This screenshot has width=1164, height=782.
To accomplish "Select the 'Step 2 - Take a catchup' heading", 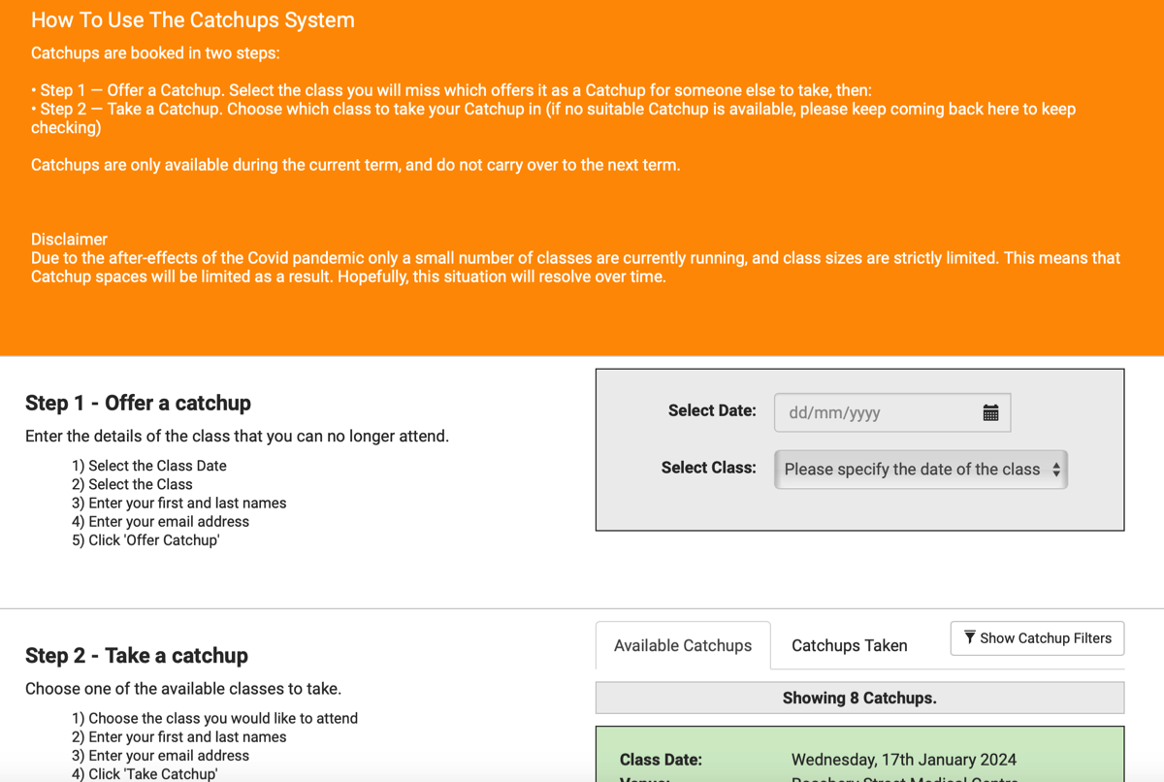I will (137, 655).
